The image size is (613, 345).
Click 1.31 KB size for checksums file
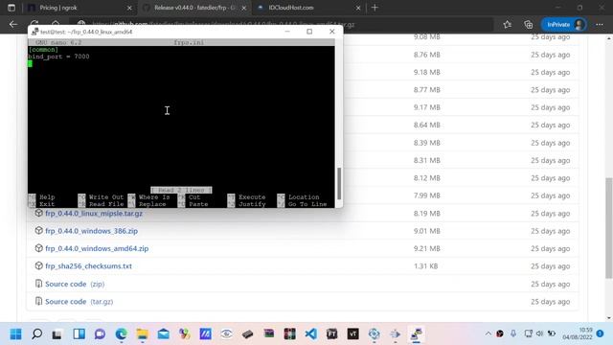(x=425, y=266)
